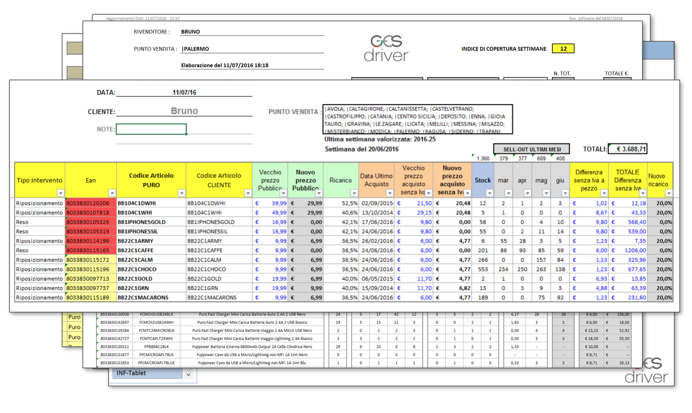Open the Data Ultimo Acquisto filter dropdown
The height and width of the screenshot is (413, 692).
[x=390, y=193]
